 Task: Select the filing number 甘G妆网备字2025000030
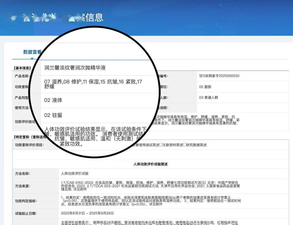coord(219,76)
